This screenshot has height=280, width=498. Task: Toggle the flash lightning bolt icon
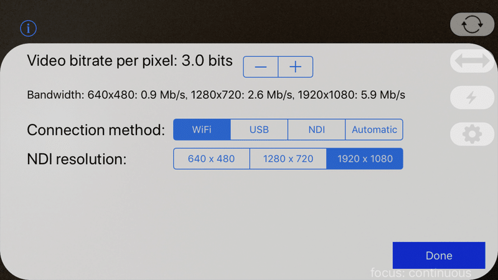472,98
